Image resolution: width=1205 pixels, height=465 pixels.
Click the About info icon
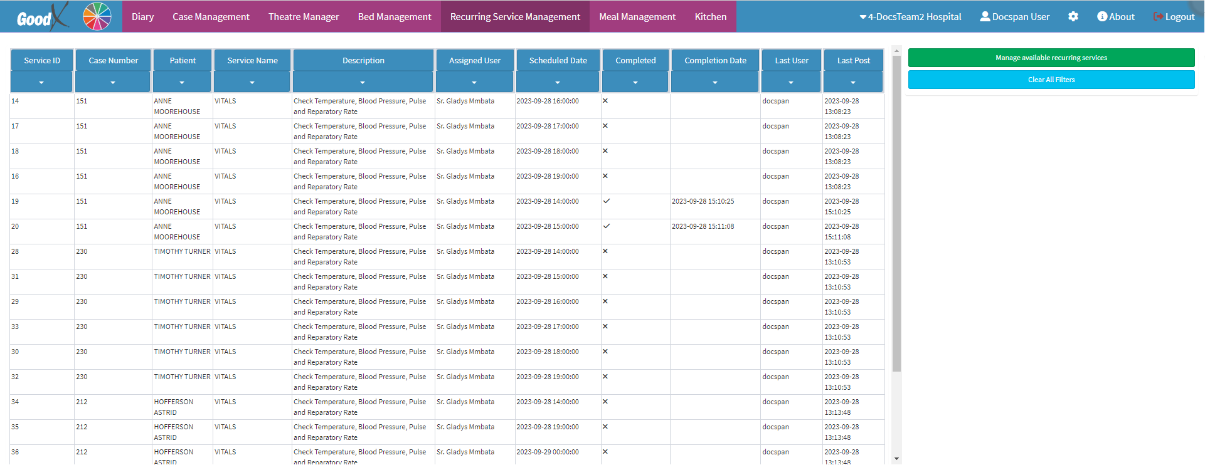coord(1101,17)
